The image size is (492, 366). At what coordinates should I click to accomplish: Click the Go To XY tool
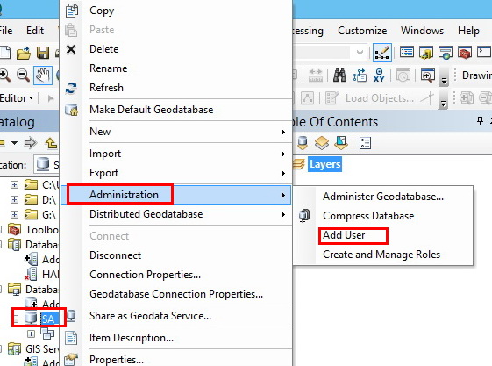click(x=379, y=75)
